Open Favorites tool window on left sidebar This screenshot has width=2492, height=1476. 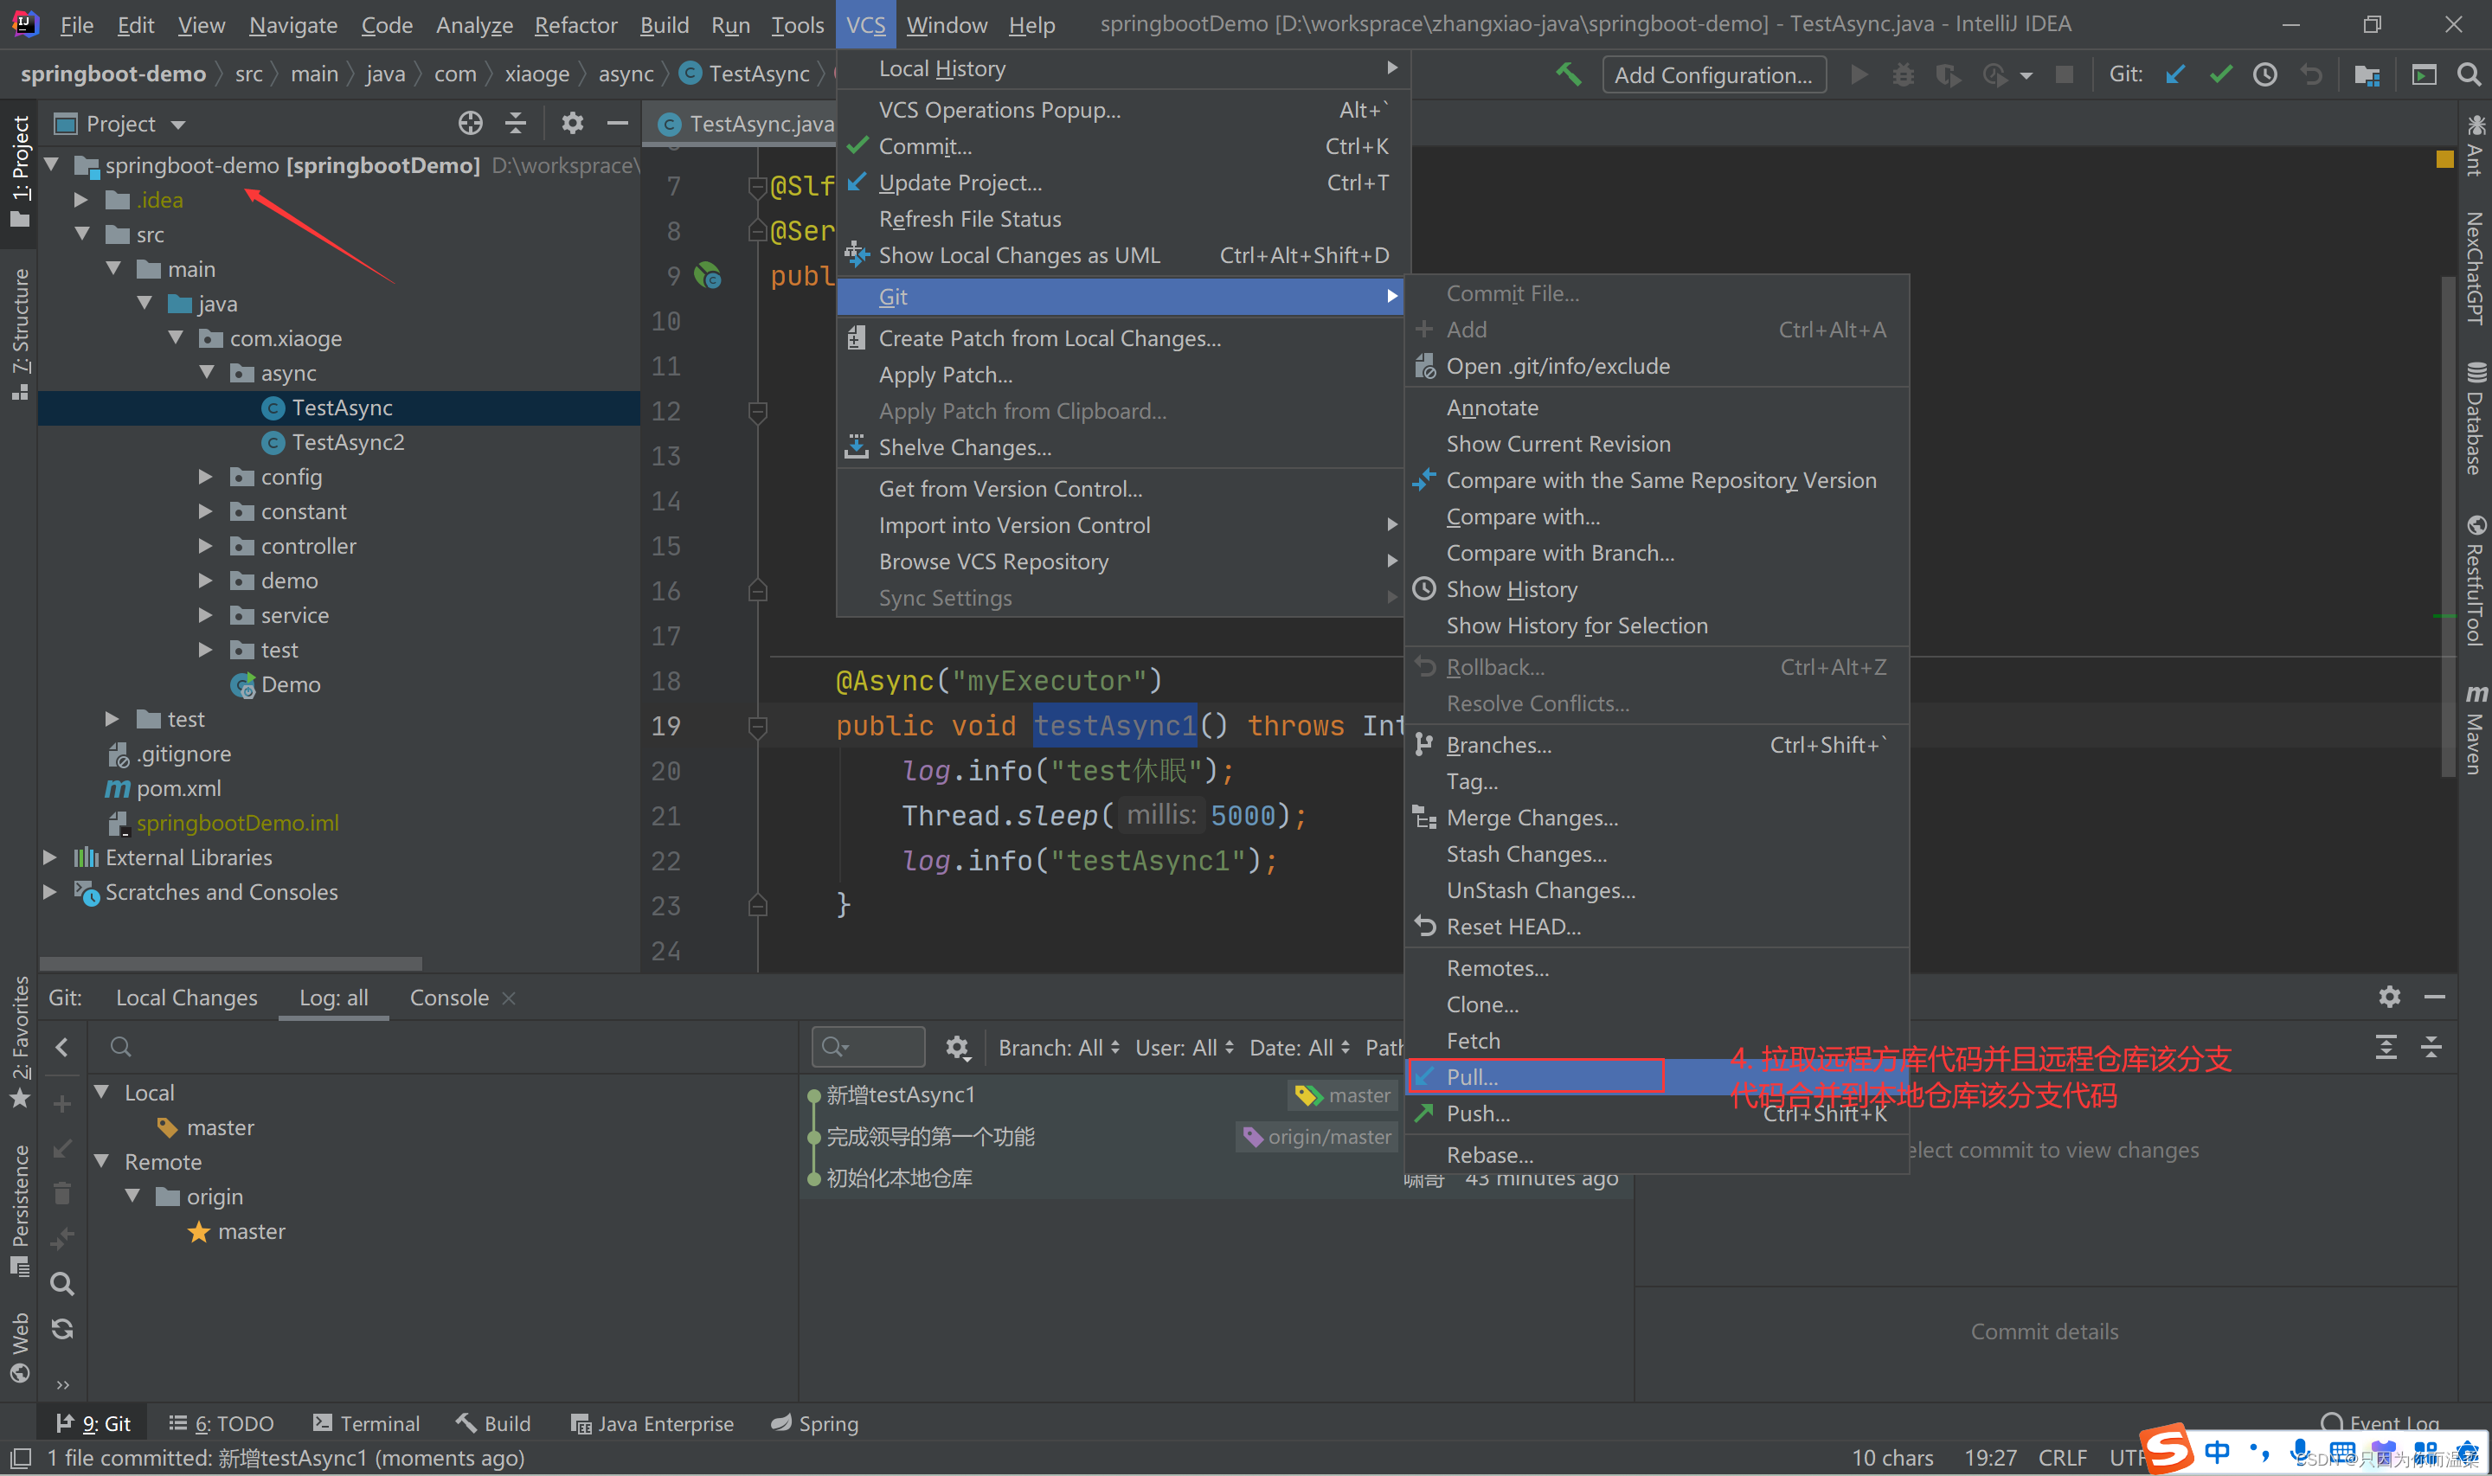(x=20, y=1043)
